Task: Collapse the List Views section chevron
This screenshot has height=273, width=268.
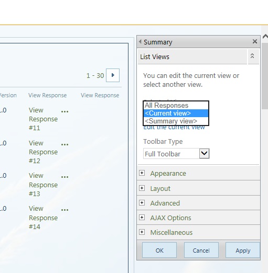Action: pyautogui.click(x=252, y=56)
